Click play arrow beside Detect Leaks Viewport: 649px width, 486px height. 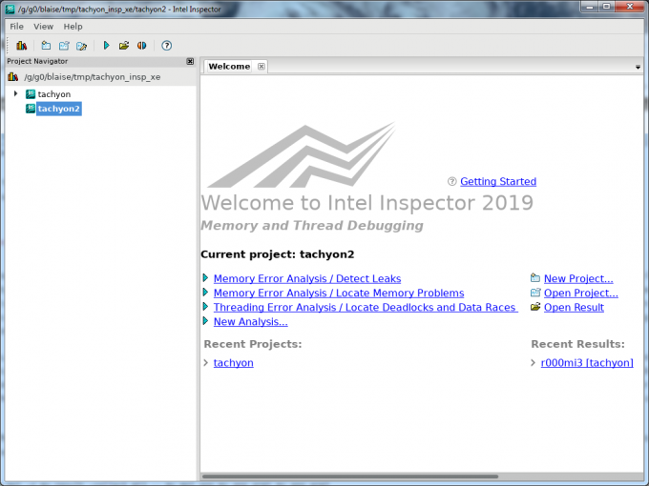[205, 277]
